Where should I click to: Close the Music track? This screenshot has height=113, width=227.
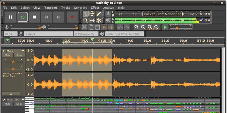(4, 51)
